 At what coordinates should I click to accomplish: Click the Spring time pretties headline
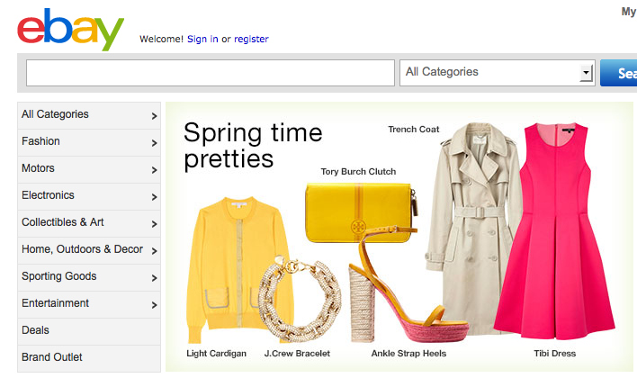tap(253, 146)
